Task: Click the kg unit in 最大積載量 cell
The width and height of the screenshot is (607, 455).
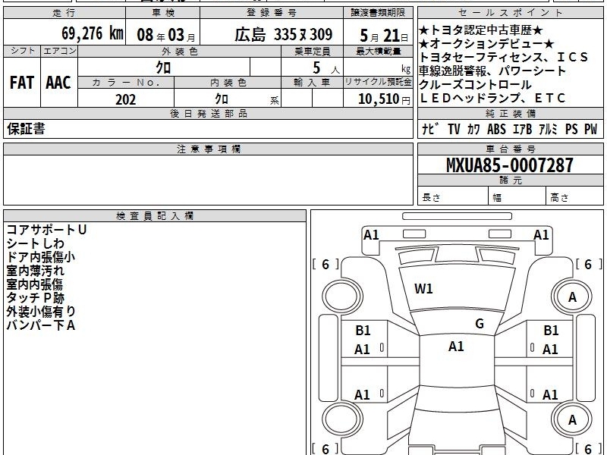Action: click(x=406, y=69)
